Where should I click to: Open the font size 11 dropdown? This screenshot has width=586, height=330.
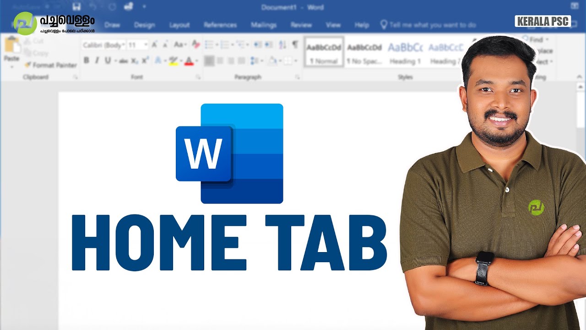click(146, 45)
